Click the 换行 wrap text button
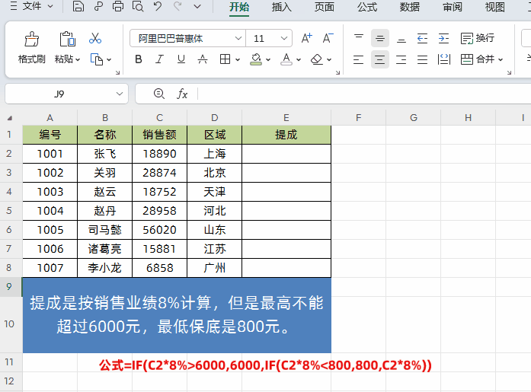Viewport: 531px width, 392px height. tap(478, 38)
